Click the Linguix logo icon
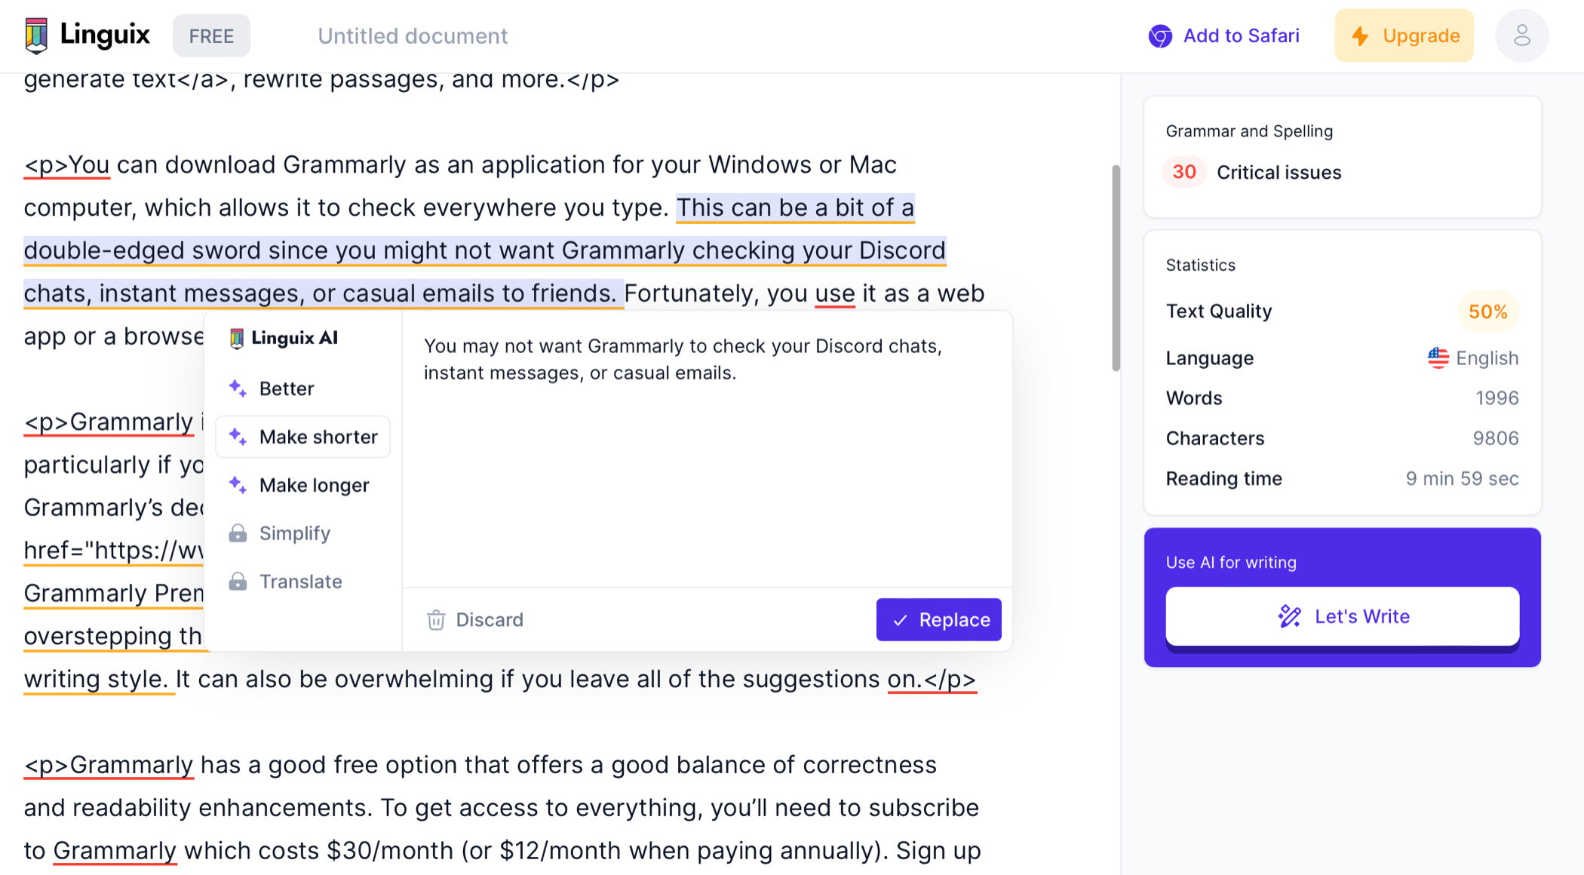 tap(36, 35)
